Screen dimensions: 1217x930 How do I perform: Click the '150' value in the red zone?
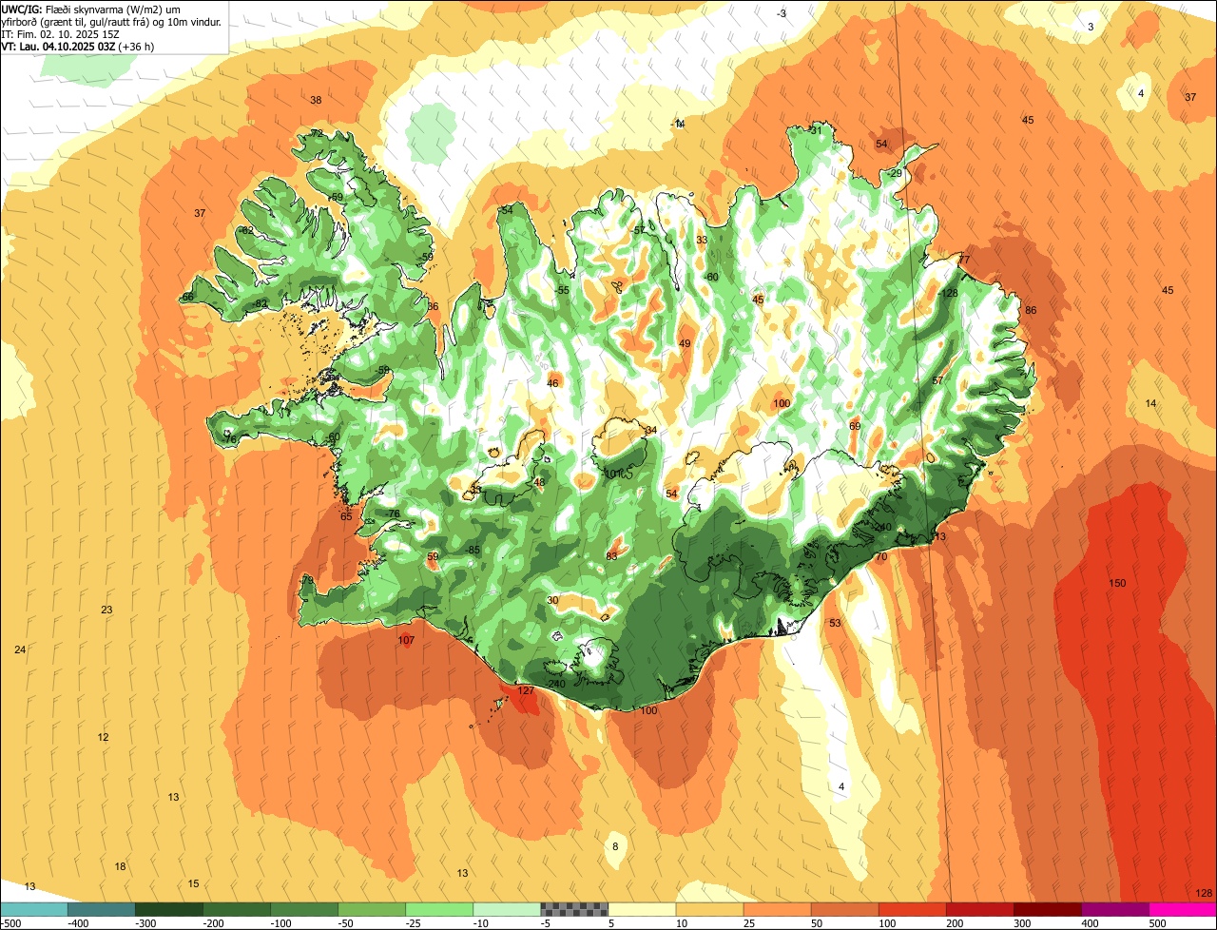pos(1117,583)
